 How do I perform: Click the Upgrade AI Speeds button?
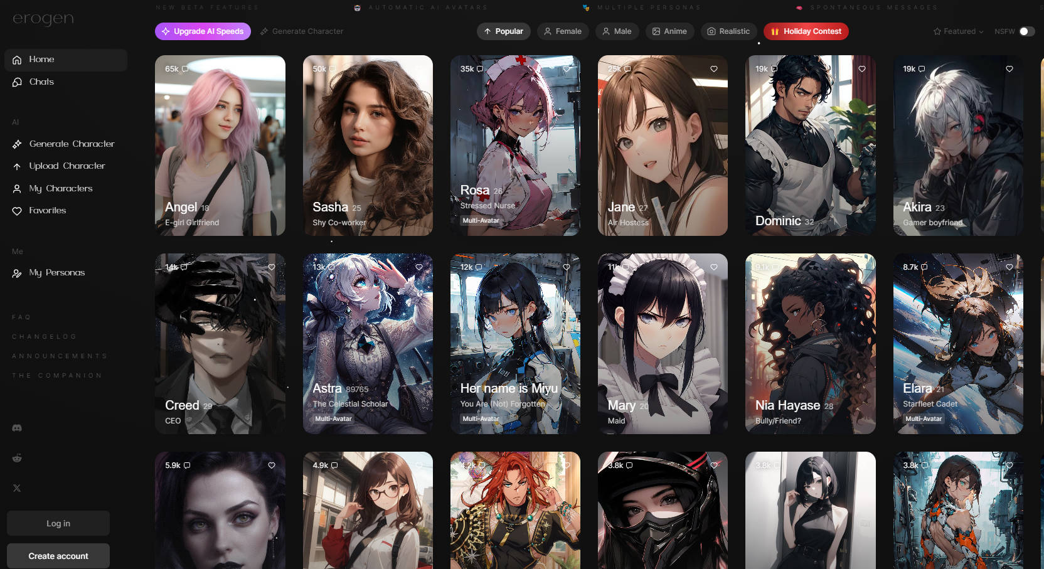tap(203, 31)
